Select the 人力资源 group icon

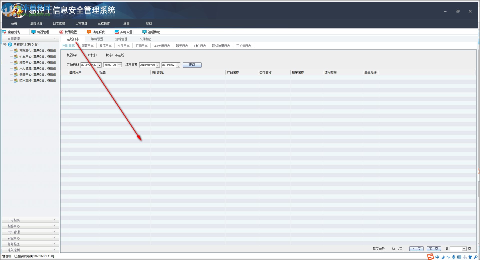point(16,68)
